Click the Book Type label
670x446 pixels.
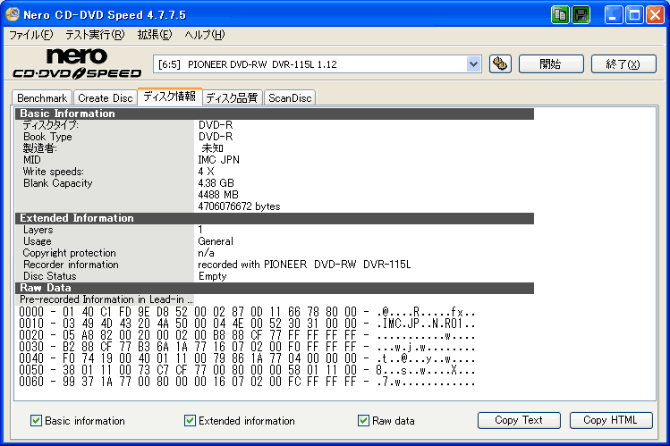point(47,137)
